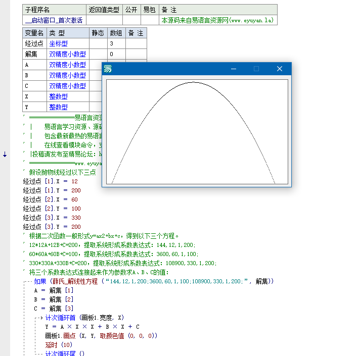The width and height of the screenshot is (358, 356).
Task: Click comment 将三个系数表达式连接起来
Action: (99, 272)
